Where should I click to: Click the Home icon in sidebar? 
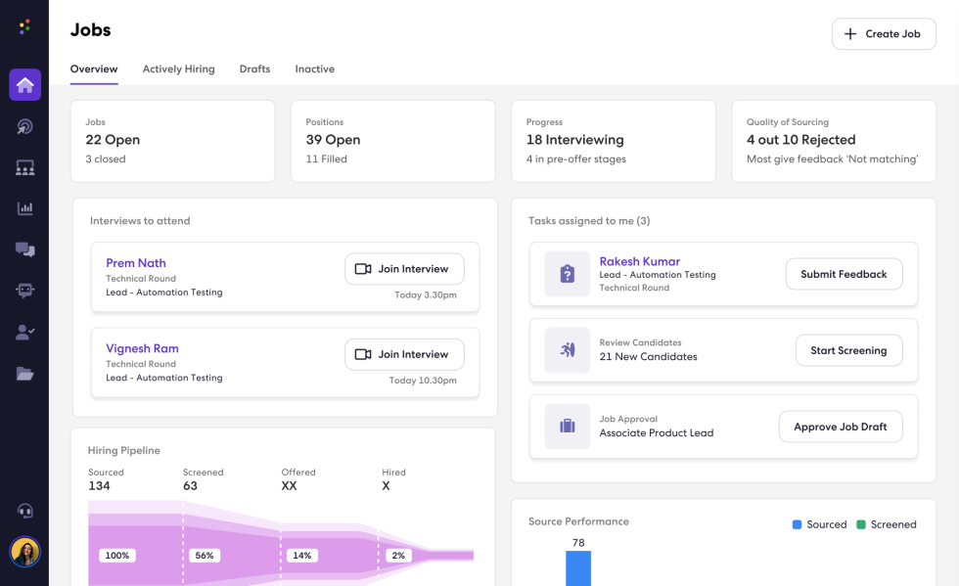25,85
